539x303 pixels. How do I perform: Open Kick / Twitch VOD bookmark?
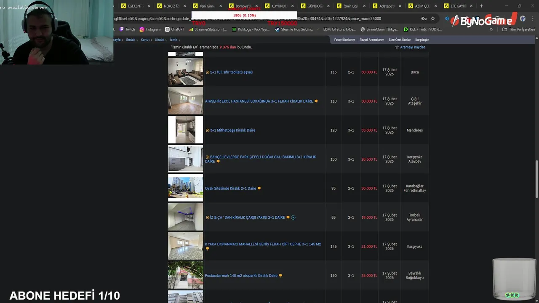tap(423, 29)
